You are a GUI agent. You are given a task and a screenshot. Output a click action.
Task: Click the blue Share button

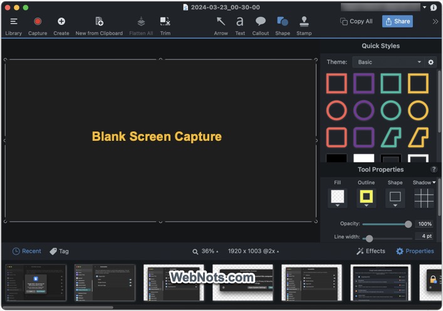(397, 21)
